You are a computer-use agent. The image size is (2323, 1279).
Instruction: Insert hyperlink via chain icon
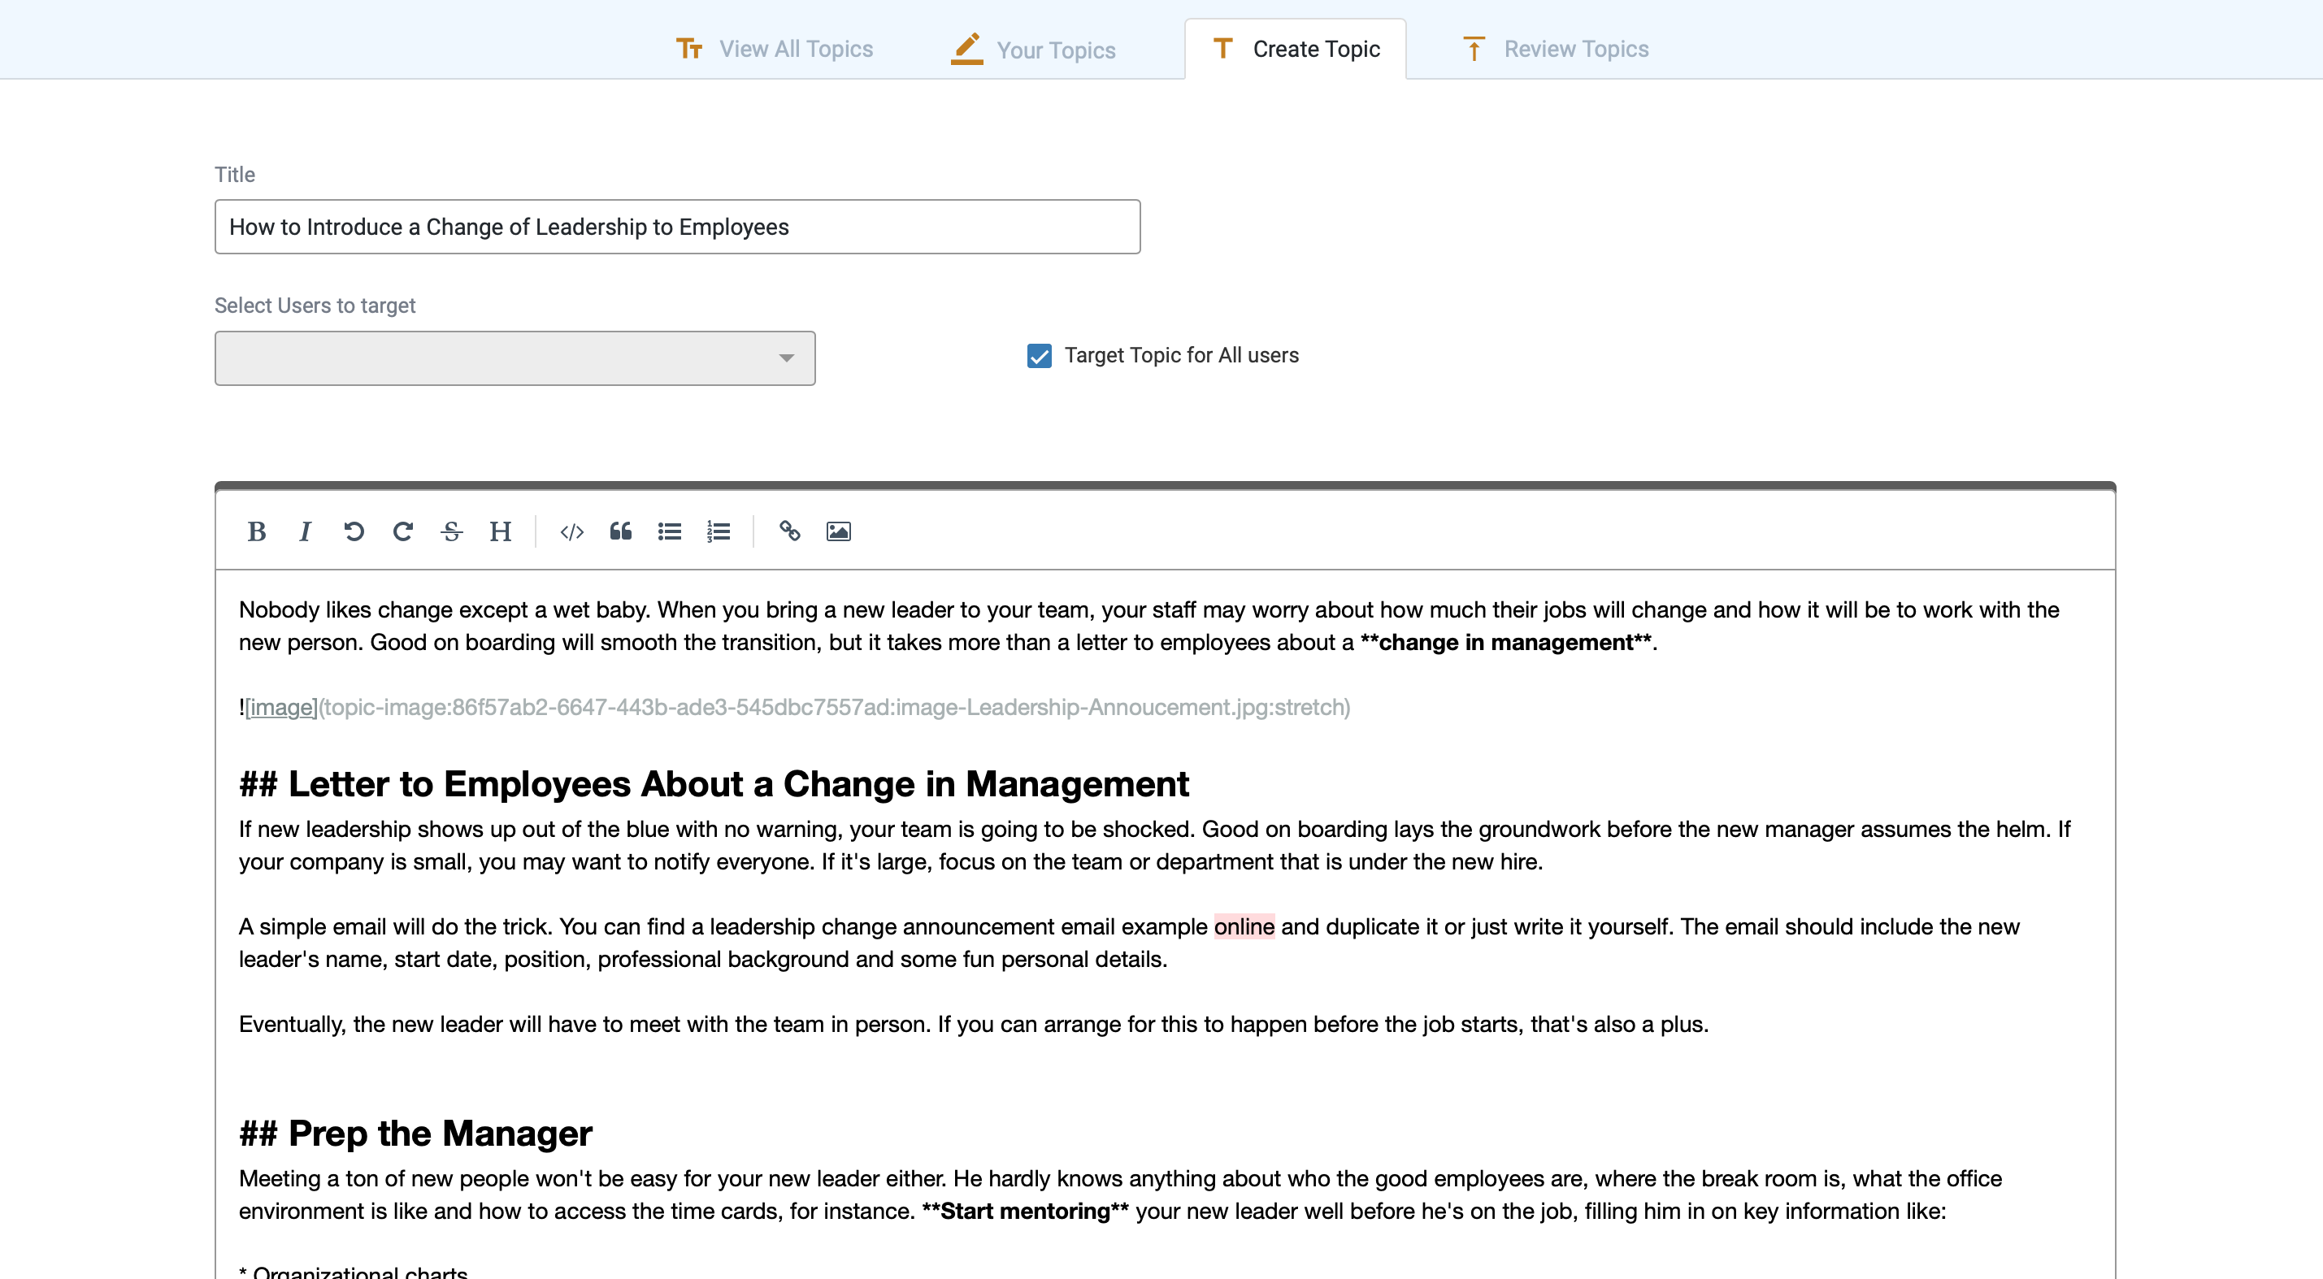(790, 531)
